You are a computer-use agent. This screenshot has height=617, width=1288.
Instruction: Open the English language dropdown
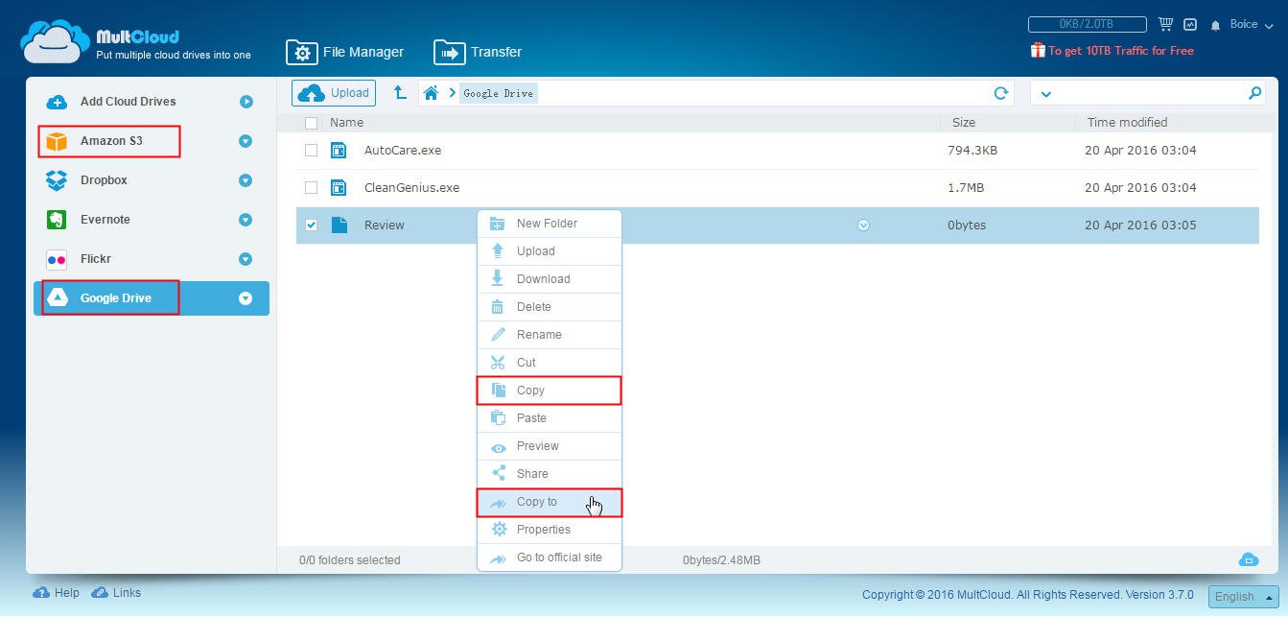[x=1243, y=596]
